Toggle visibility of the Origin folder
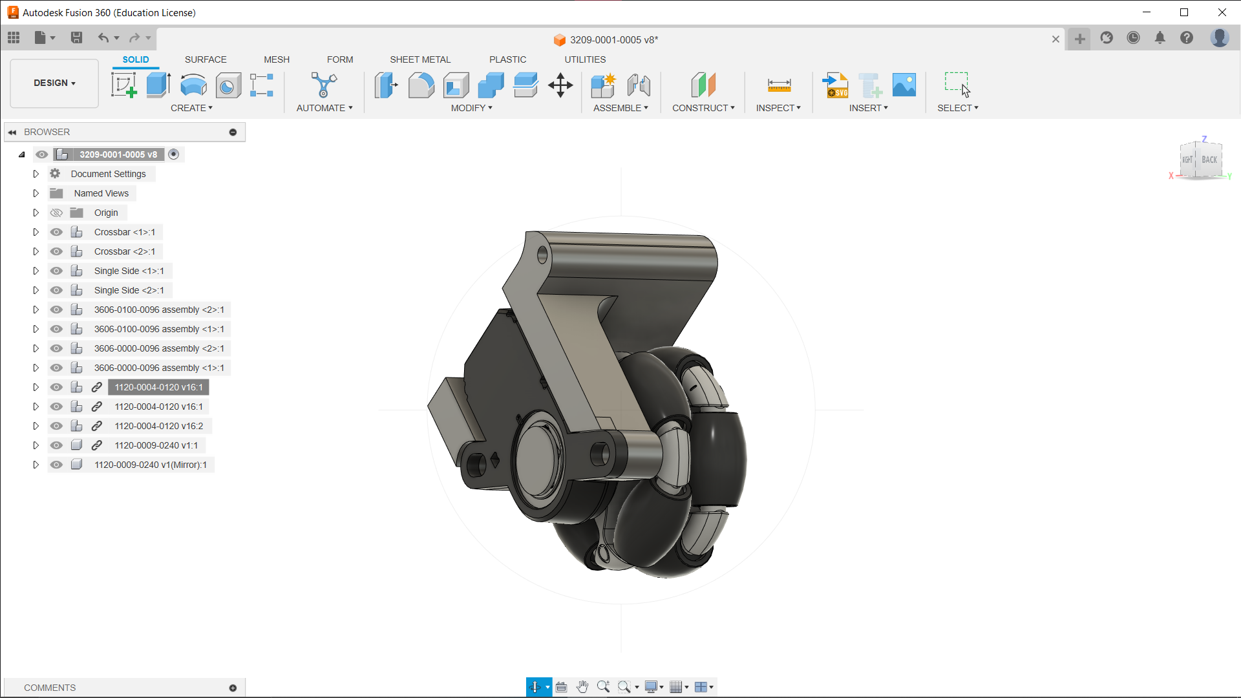Screen dimensions: 1241x698 pos(56,213)
